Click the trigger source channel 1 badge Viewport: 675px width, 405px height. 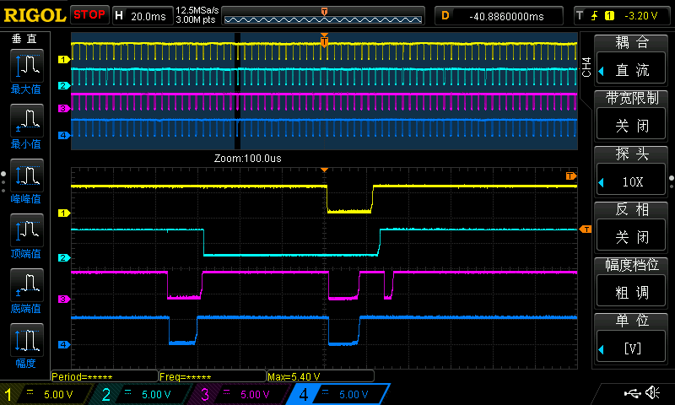pyautogui.click(x=609, y=16)
